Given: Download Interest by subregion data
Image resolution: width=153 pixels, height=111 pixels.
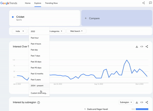Looking at the screenshot, I should pyautogui.click(x=137, y=102).
